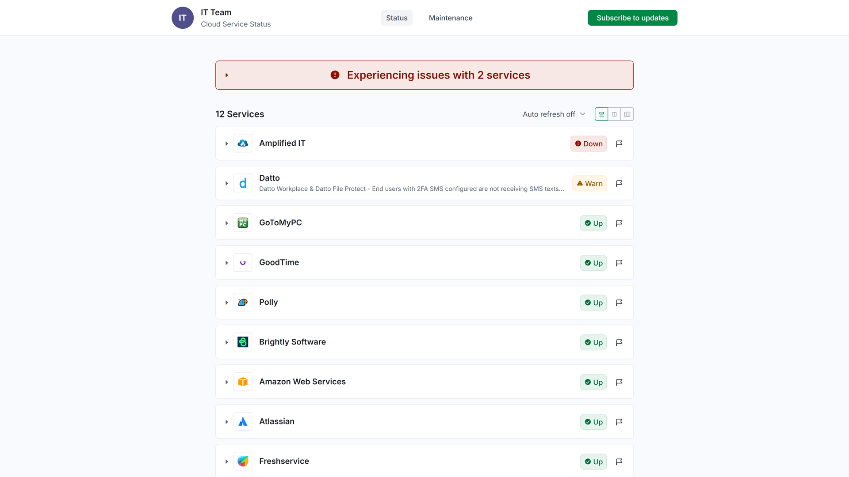This screenshot has width=849, height=477.
Task: Click the GoToMyPC service logo
Action: [x=243, y=223]
